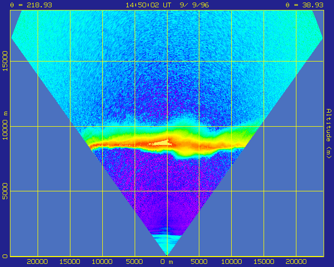Click the 10000 horizontal label left of origin
Image resolution: width=334 pixels, height=267 pixels.
pyautogui.click(x=102, y=262)
